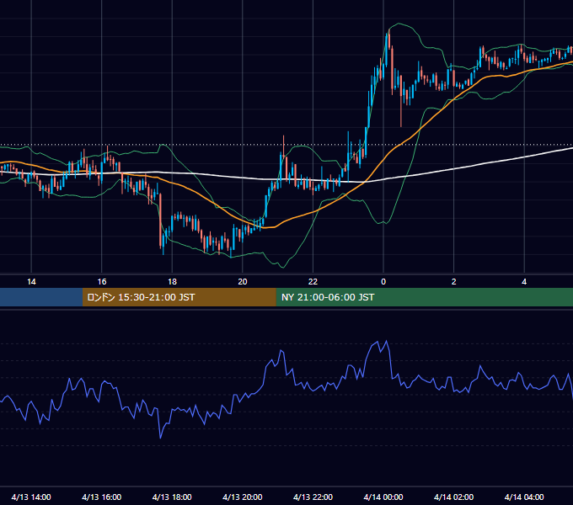Image resolution: width=573 pixels, height=505 pixels.
Task: Click the hour label 16 on price chart axis
Action: coord(102,282)
